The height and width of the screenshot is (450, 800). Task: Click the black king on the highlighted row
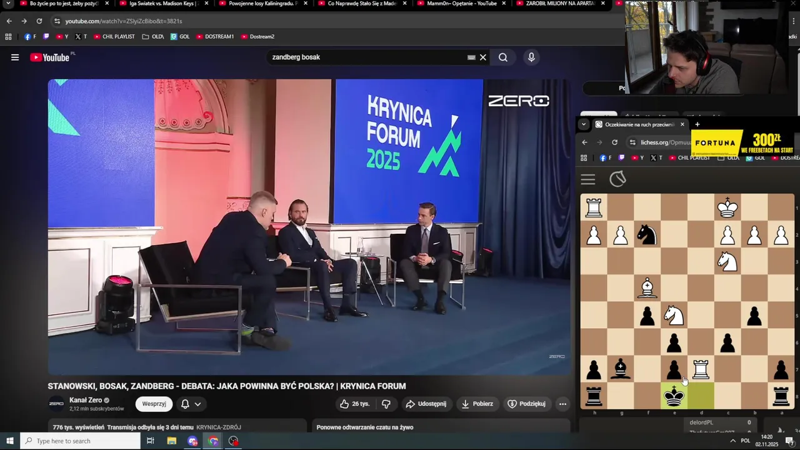[674, 397]
